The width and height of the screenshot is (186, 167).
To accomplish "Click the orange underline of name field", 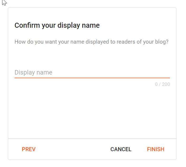I will click(92, 78).
